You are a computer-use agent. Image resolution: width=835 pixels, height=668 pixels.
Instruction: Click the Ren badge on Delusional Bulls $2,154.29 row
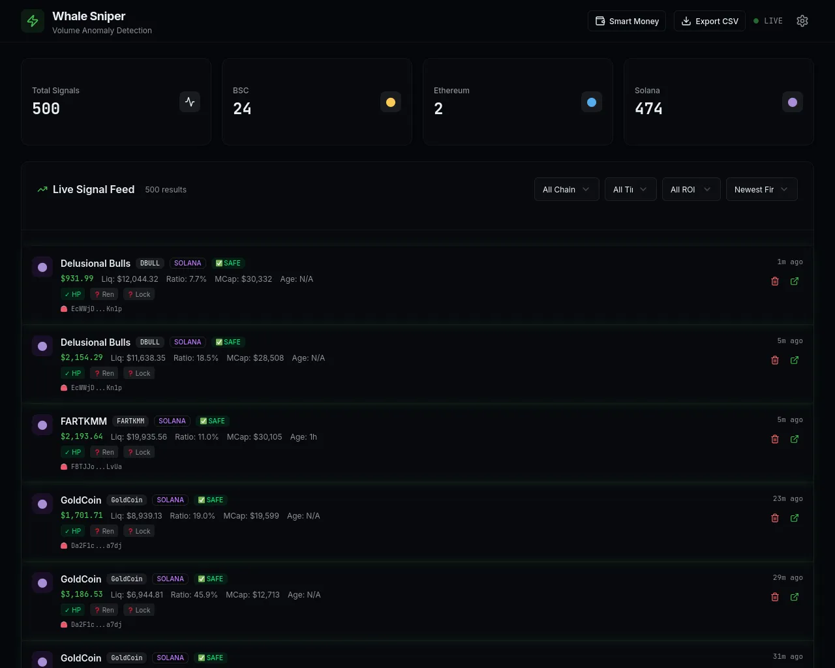point(104,373)
